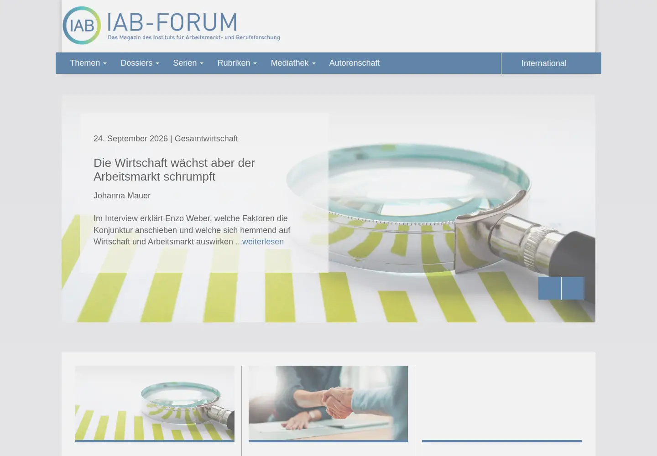Click the date '24. September 2026 | Gesamtwirtschaft'
This screenshot has width=657, height=456.
[x=166, y=139]
